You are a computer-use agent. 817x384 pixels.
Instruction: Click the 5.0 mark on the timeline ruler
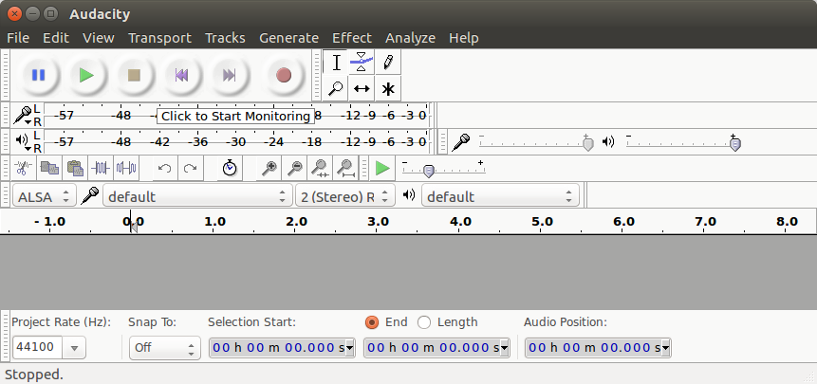tap(542, 222)
